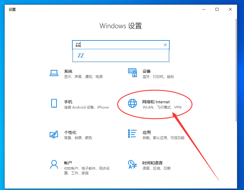Open the Devices keyboard-speaker icon
The image size is (244, 190).
point(132,73)
